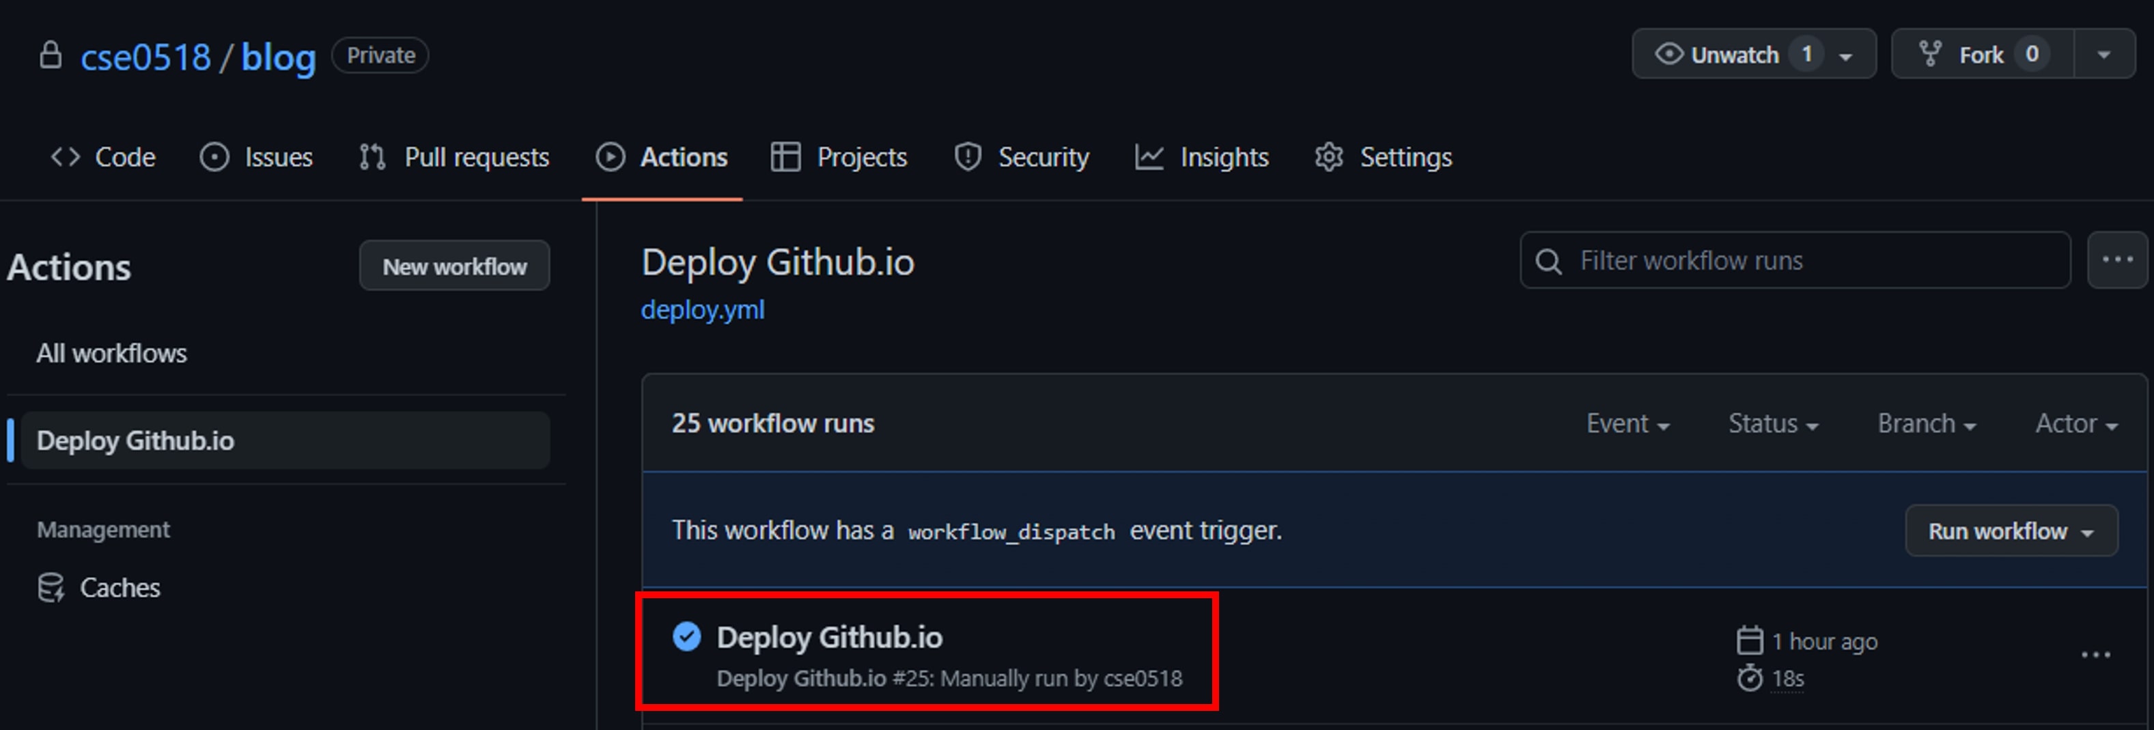The width and height of the screenshot is (2154, 730).
Task: Click the 1 hour ago timestamp
Action: pyautogui.click(x=1825, y=641)
